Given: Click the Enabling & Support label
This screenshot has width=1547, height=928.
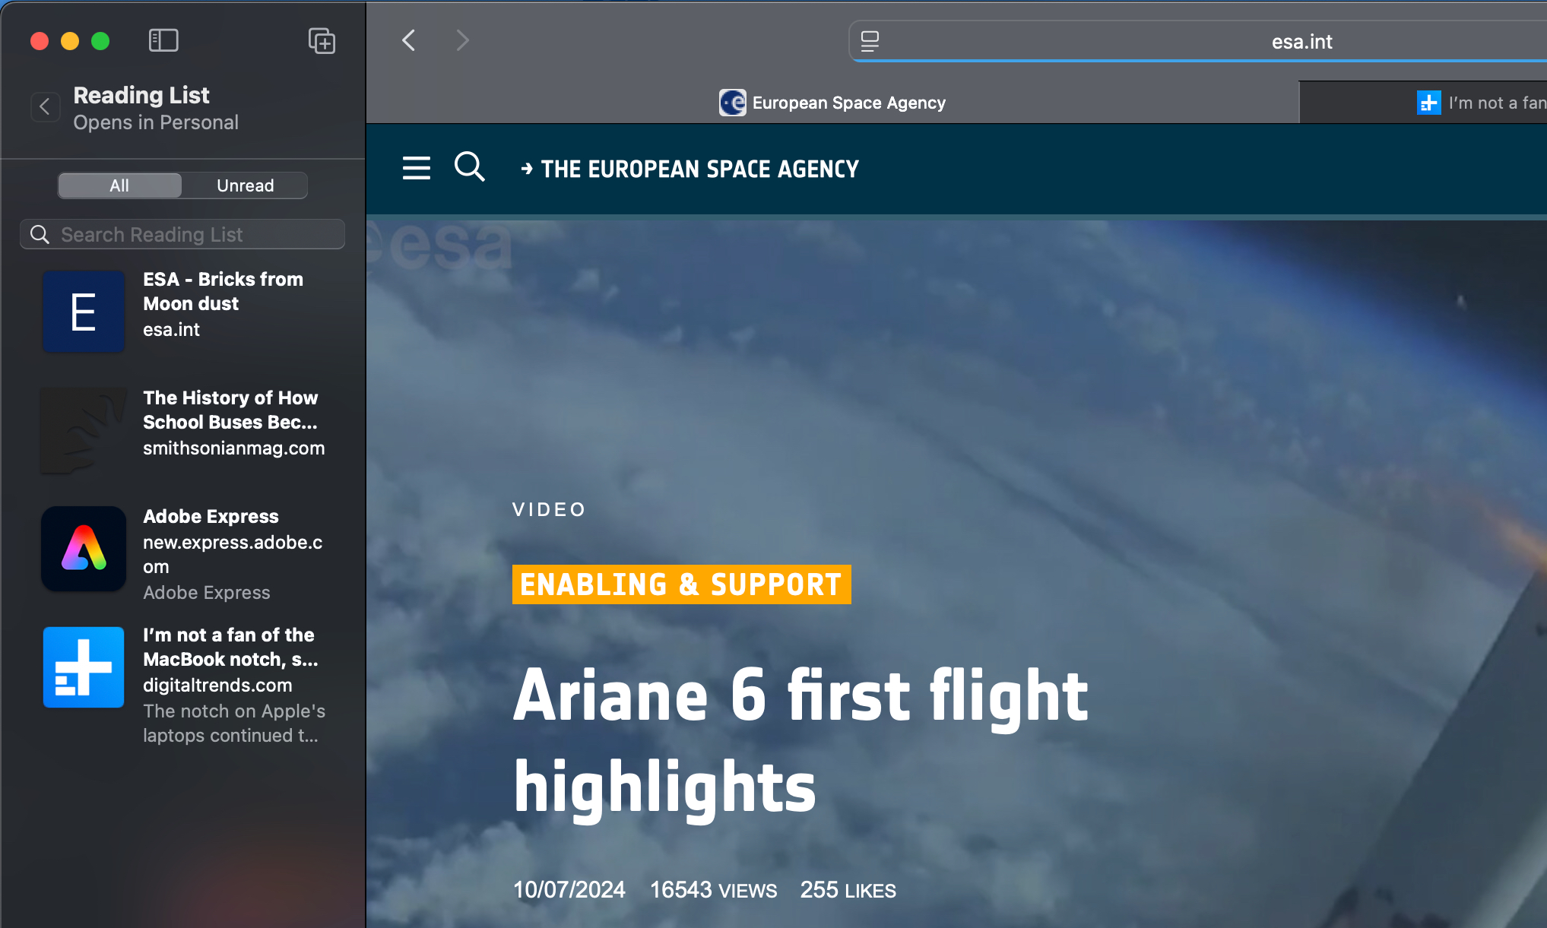Looking at the screenshot, I should tap(681, 584).
